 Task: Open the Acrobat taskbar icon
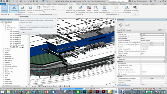coord(104,92)
